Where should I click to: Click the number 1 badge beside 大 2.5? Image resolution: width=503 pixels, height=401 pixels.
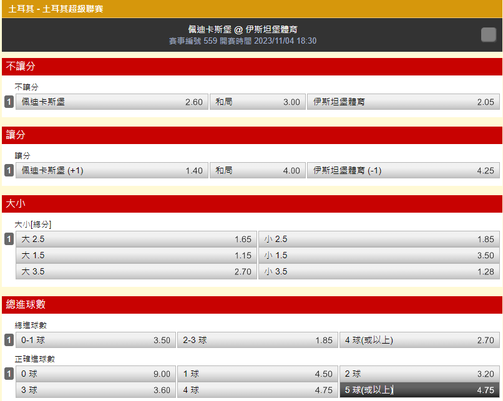[x=9, y=239]
